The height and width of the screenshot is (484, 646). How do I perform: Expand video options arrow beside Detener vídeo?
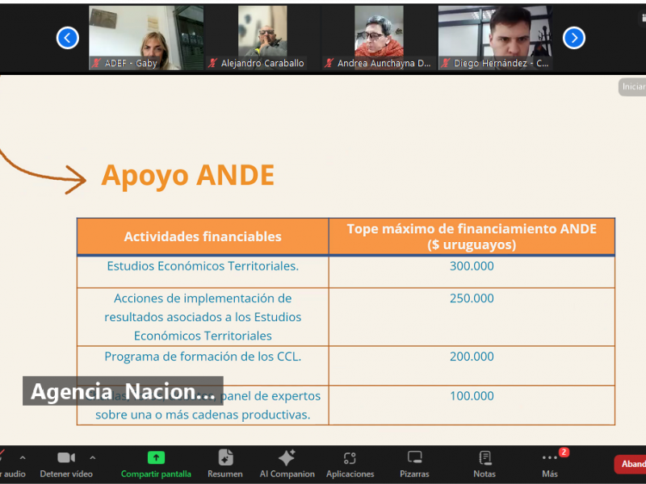click(92, 457)
